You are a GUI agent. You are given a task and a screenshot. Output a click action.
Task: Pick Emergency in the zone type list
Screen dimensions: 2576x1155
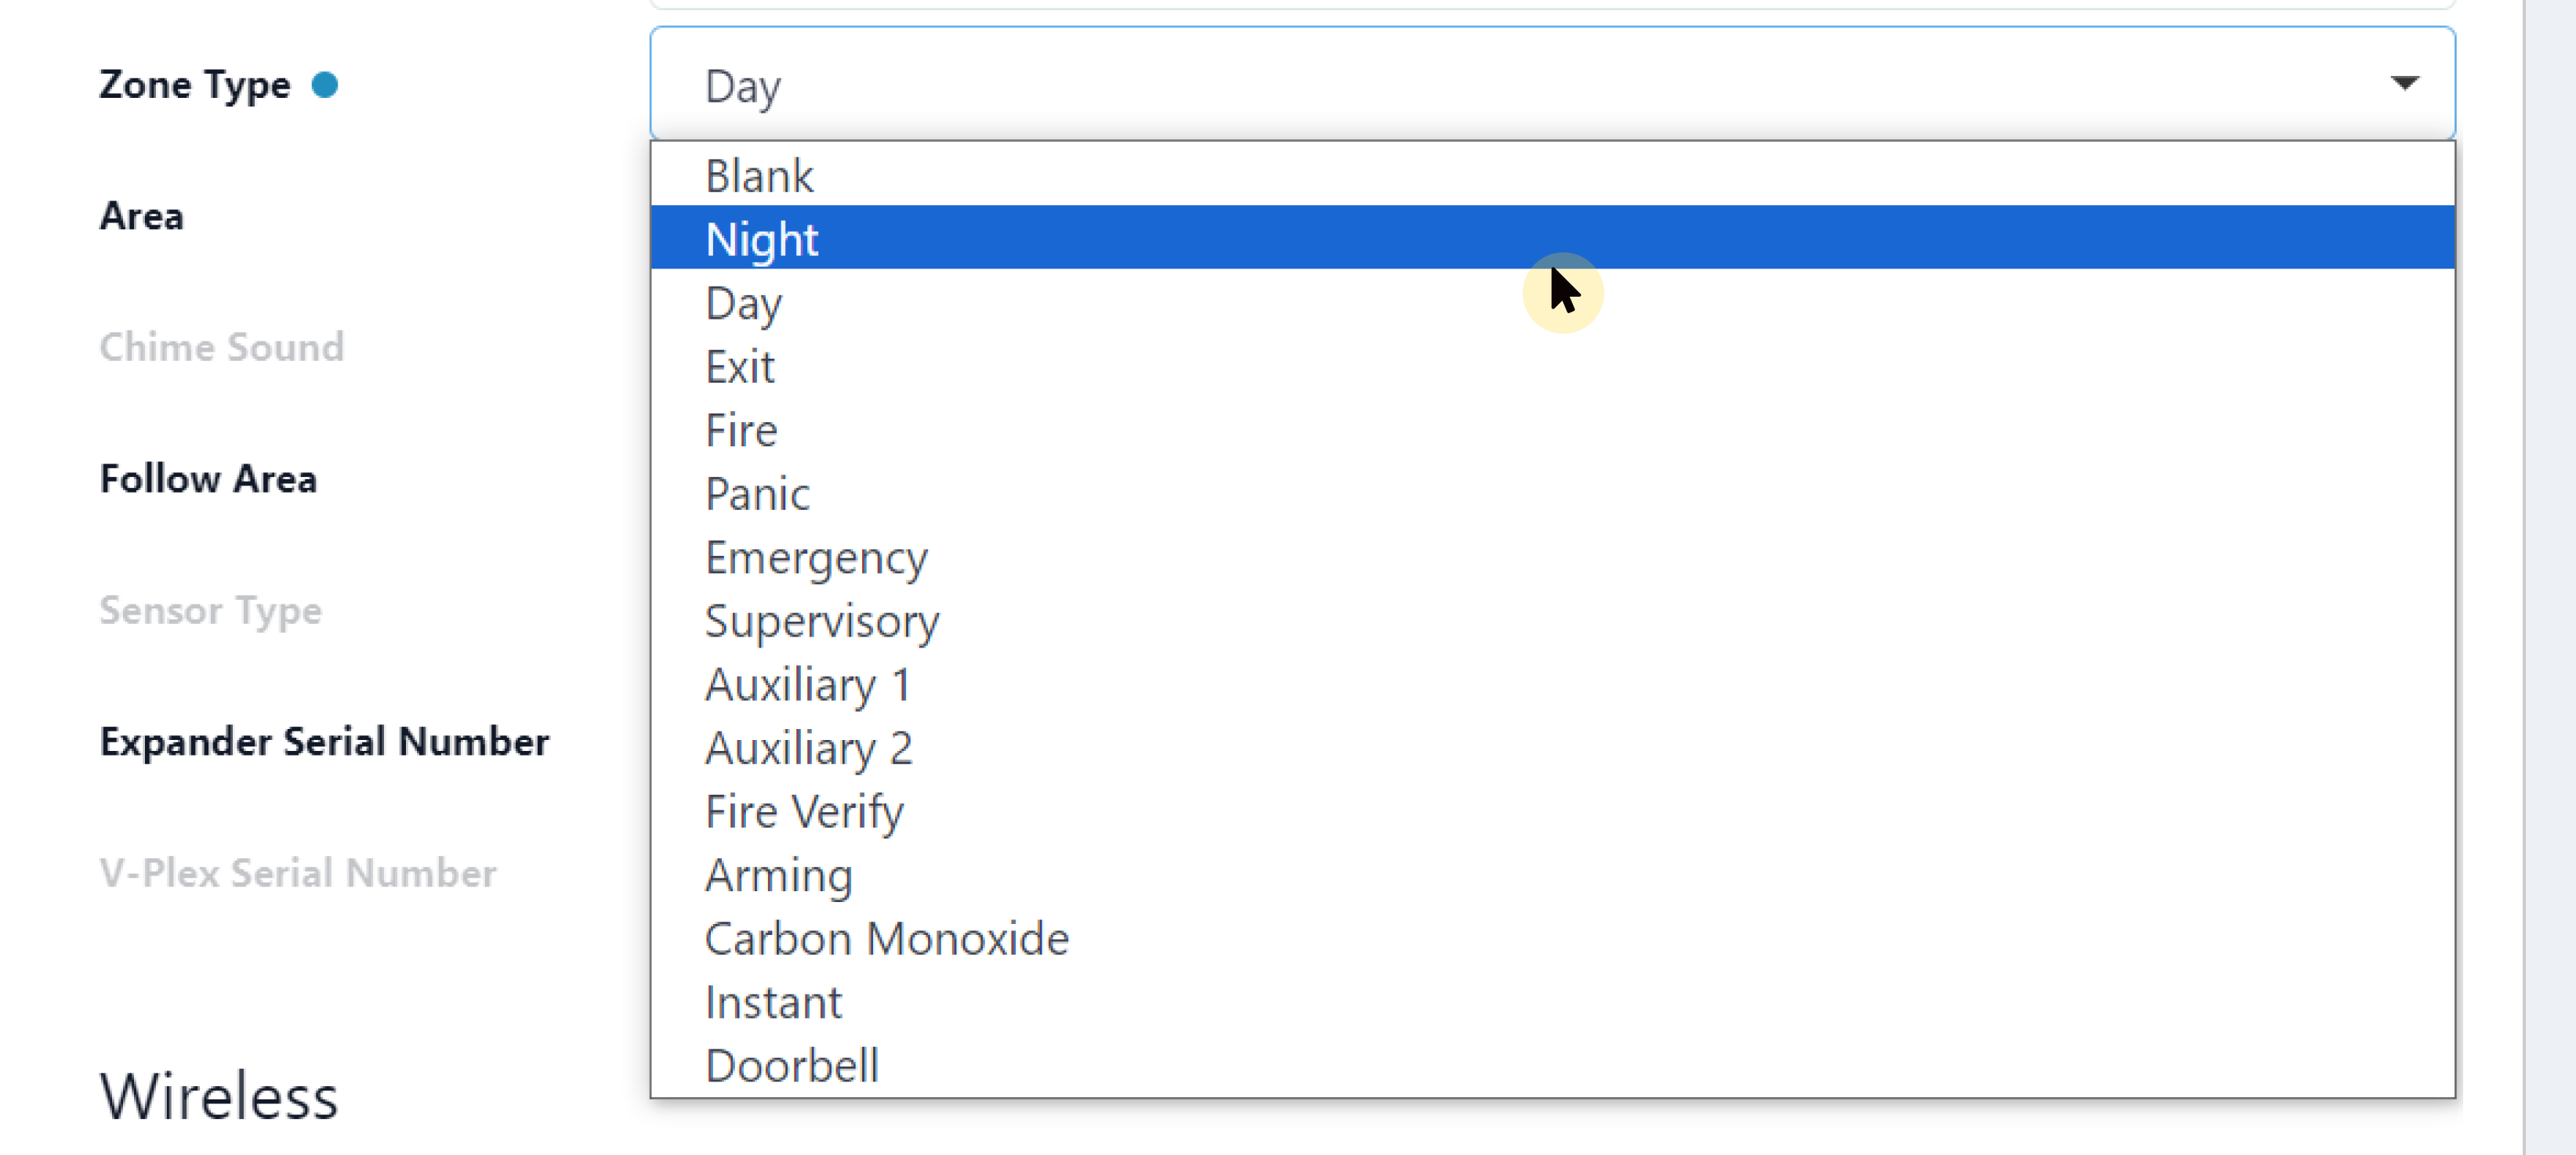tap(816, 558)
